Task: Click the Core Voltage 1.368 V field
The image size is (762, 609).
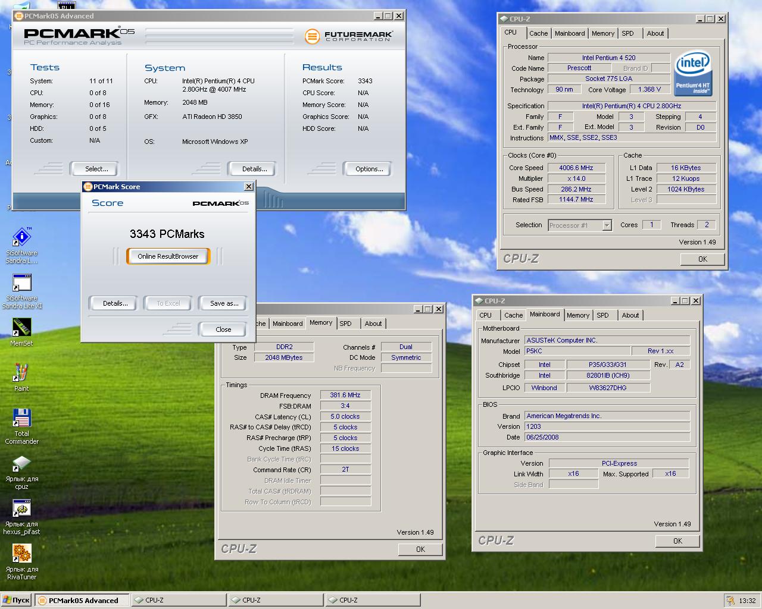Action: [x=649, y=89]
